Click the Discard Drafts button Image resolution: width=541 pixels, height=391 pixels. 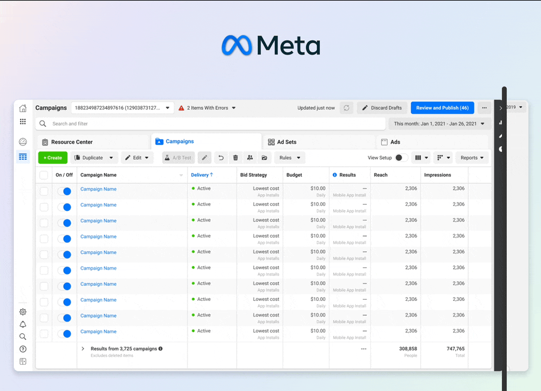point(382,108)
